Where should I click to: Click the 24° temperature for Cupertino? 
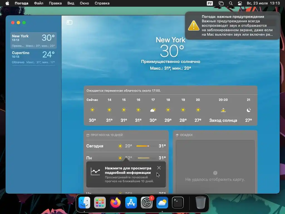[x=48, y=54]
